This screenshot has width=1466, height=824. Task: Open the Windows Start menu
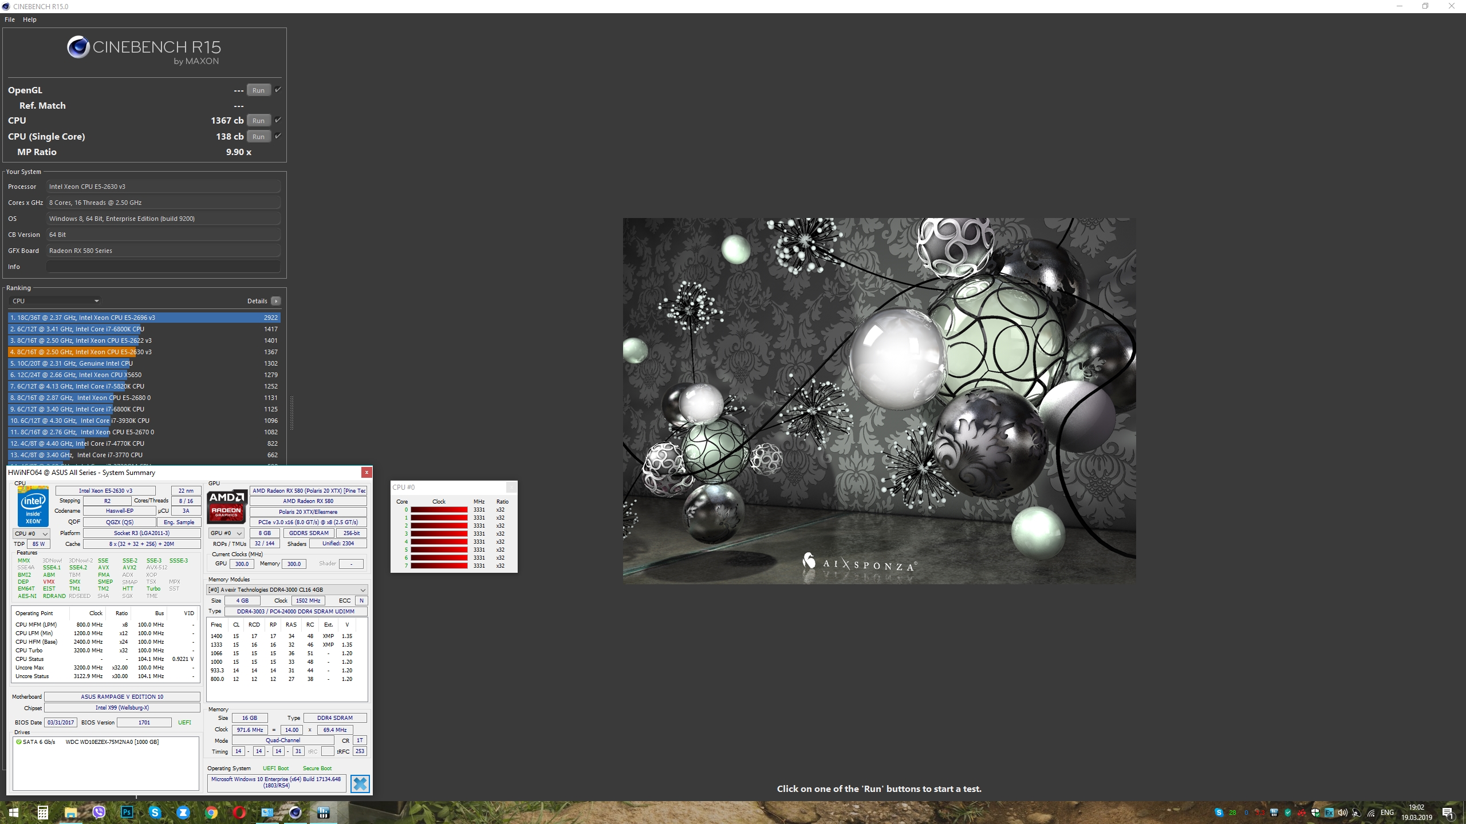pos(14,813)
